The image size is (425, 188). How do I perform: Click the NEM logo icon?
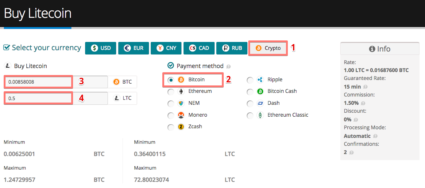tap(181, 103)
